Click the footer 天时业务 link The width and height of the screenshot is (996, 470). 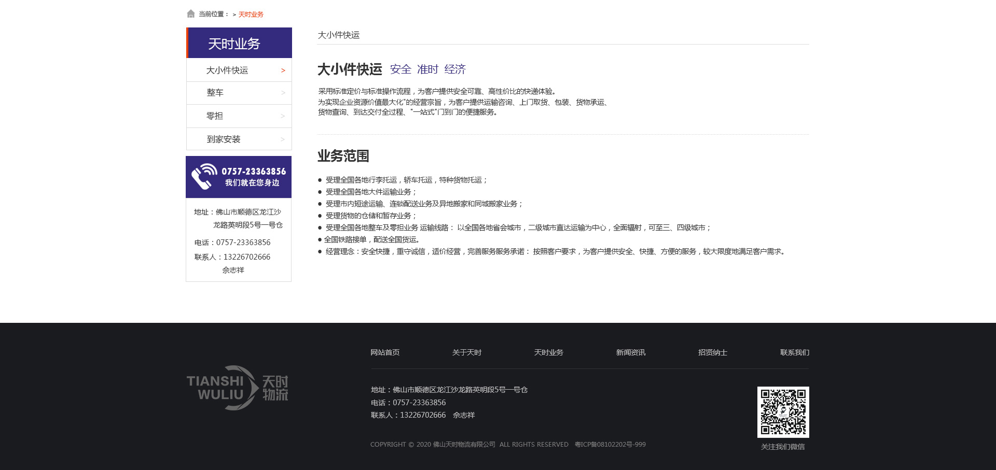[549, 352]
